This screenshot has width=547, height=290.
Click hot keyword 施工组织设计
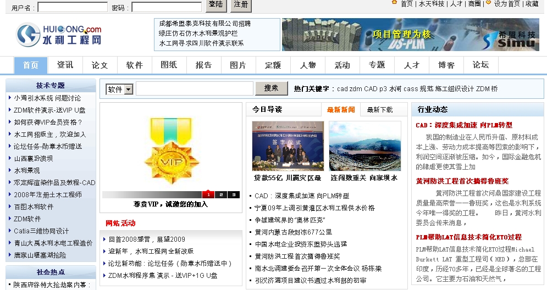[x=455, y=89]
